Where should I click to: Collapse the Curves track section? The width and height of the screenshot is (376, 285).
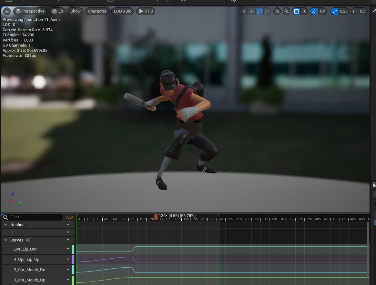click(6, 240)
